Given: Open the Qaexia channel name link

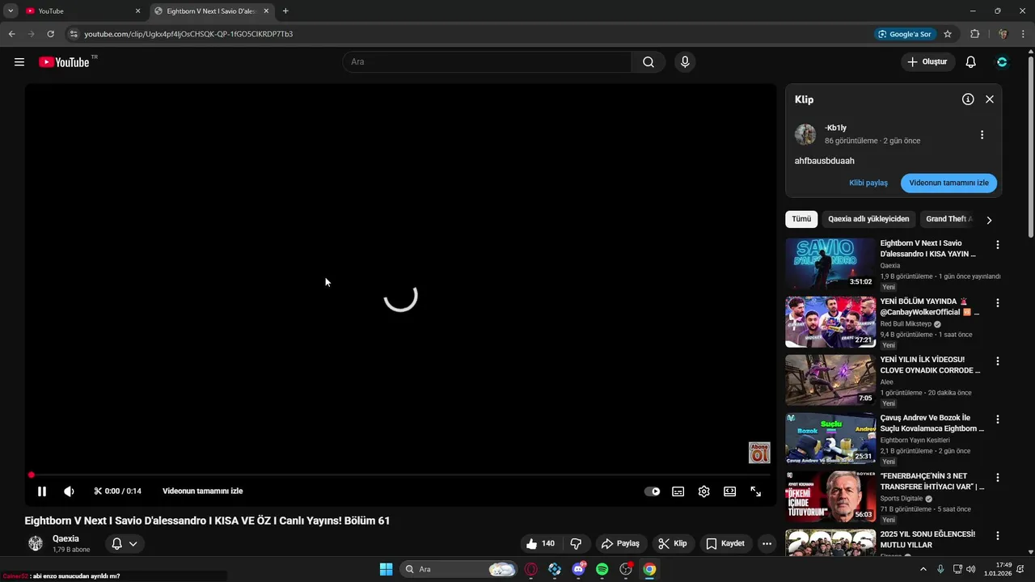Looking at the screenshot, I should tap(65, 538).
